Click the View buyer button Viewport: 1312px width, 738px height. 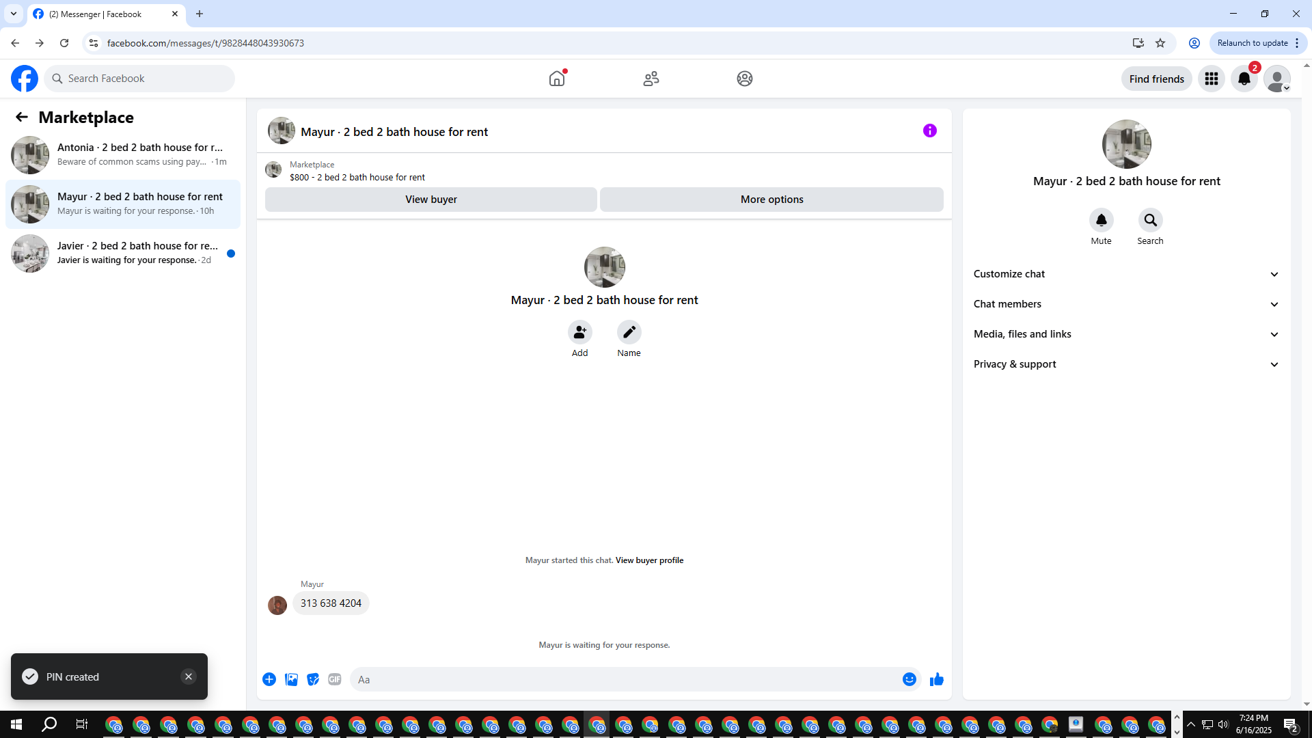pos(430,200)
